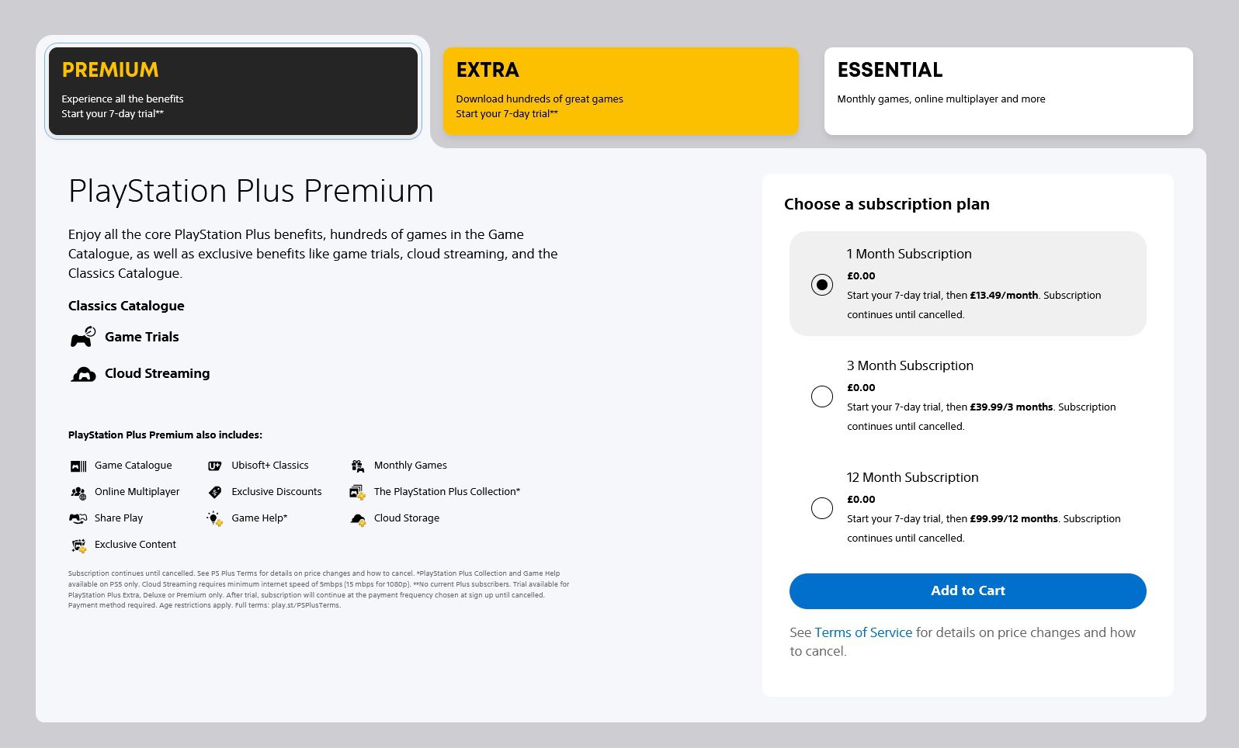
Task: Choose the 3 Month Subscription option
Action: pos(822,397)
